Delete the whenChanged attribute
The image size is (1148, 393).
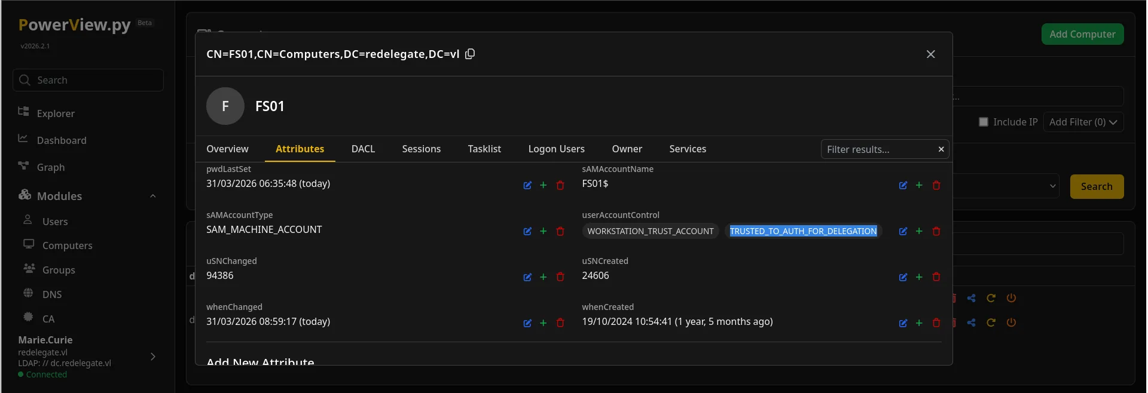[x=560, y=323]
